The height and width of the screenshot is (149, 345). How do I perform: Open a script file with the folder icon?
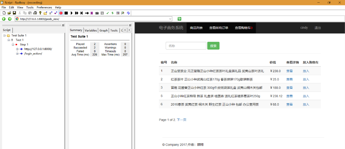coord(9,13)
